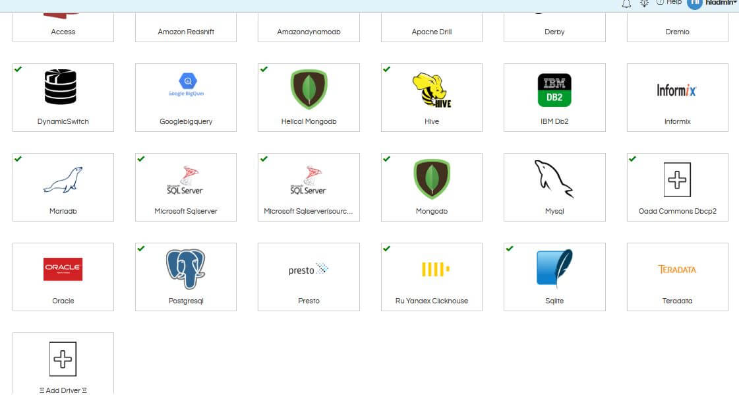The height and width of the screenshot is (395, 739).
Task: Click the Helical Mongodb text label
Action: tap(309, 121)
